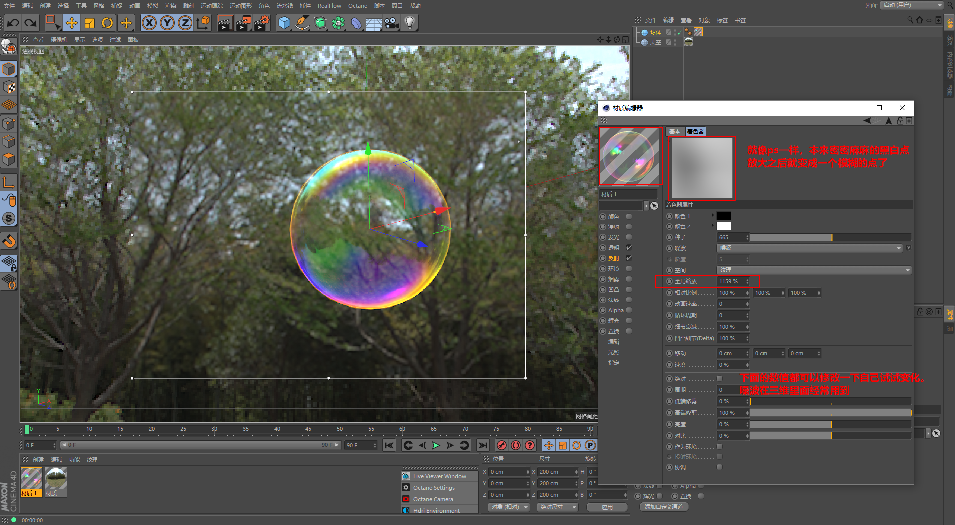
Task: Add a cube primitive object
Action: [285, 23]
